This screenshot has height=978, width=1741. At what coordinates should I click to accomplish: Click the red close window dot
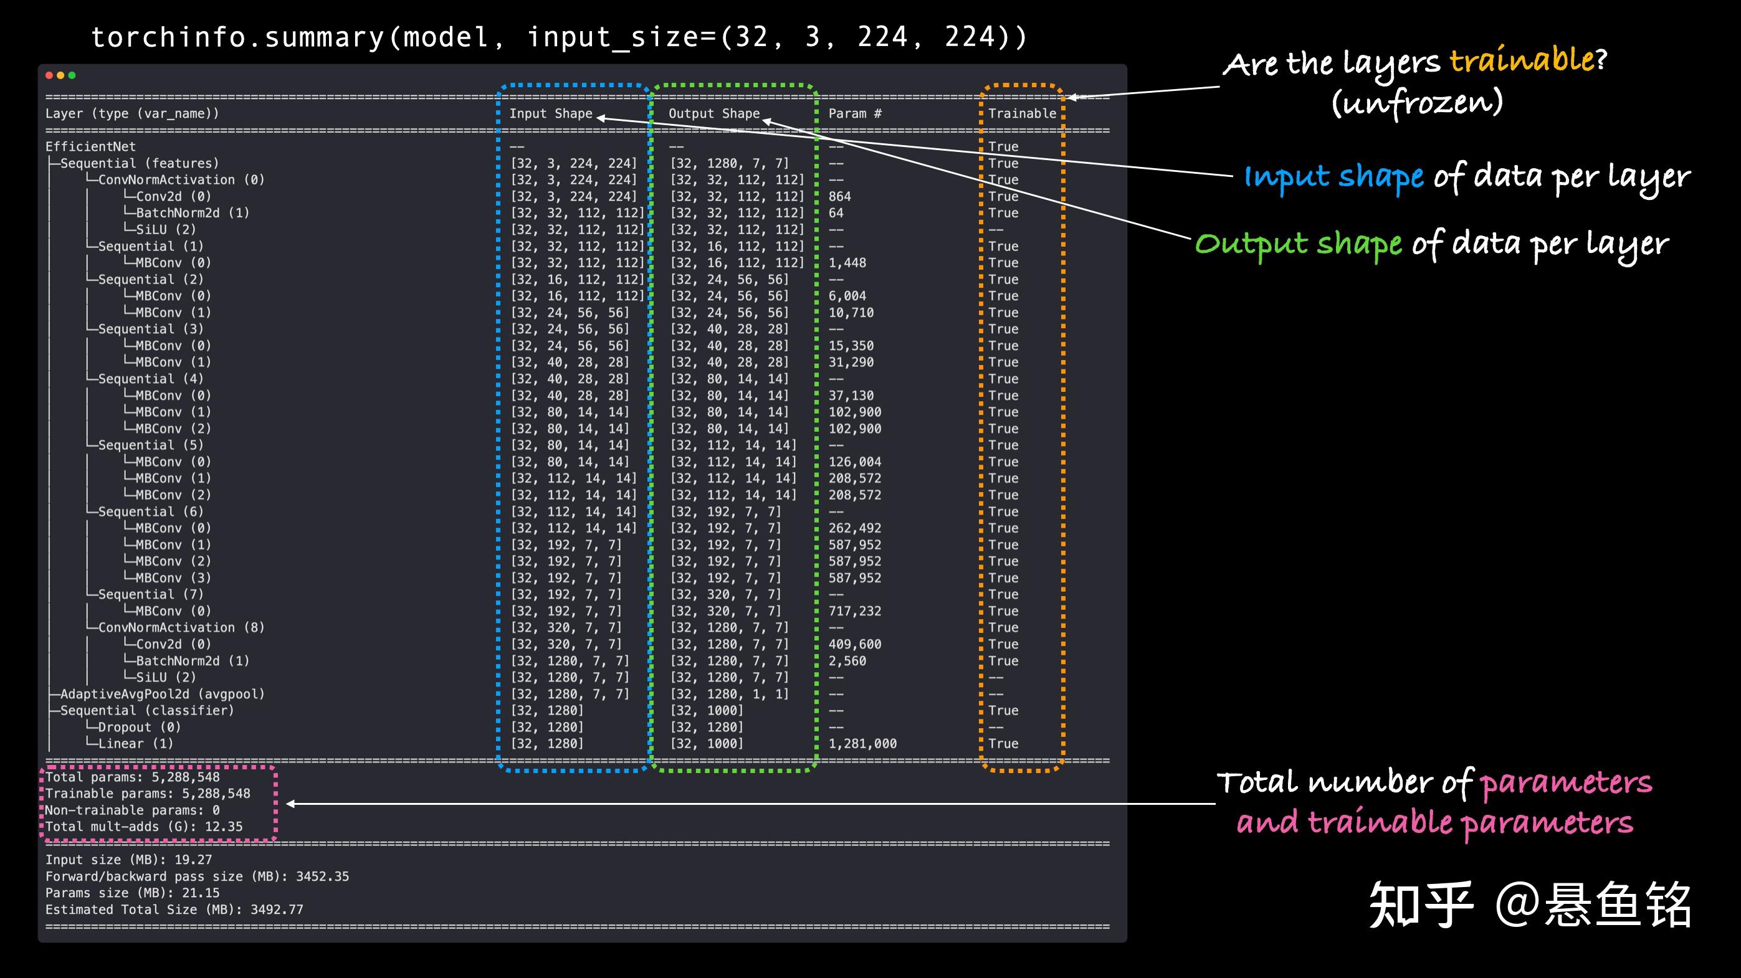[x=49, y=75]
